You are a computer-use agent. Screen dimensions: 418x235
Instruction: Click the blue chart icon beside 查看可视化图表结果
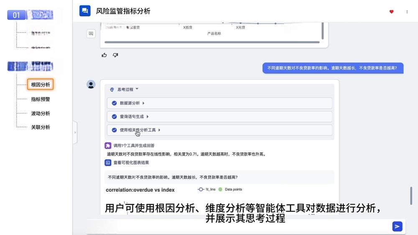[108, 163]
